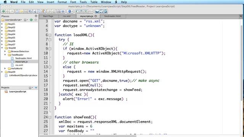Click the script icon in the macOS menu bar
Screen dimensions: 244x137
116,2
